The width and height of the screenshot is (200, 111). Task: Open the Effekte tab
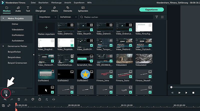tap(54, 9)
